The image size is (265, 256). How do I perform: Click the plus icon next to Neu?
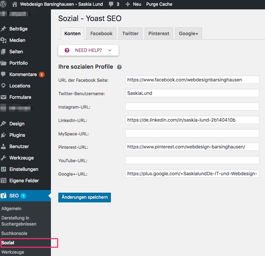tap(128, 4)
